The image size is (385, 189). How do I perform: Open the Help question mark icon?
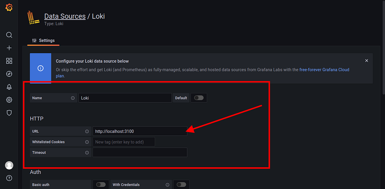[x=9, y=178]
